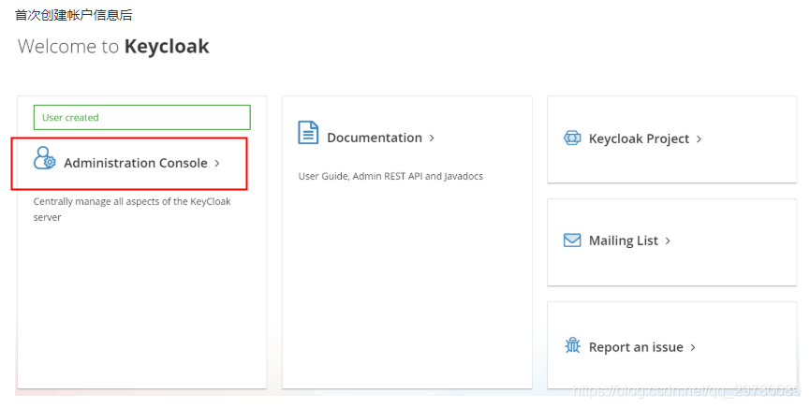Click the 'User created' success message
This screenshot has height=408, width=810.
pos(142,117)
